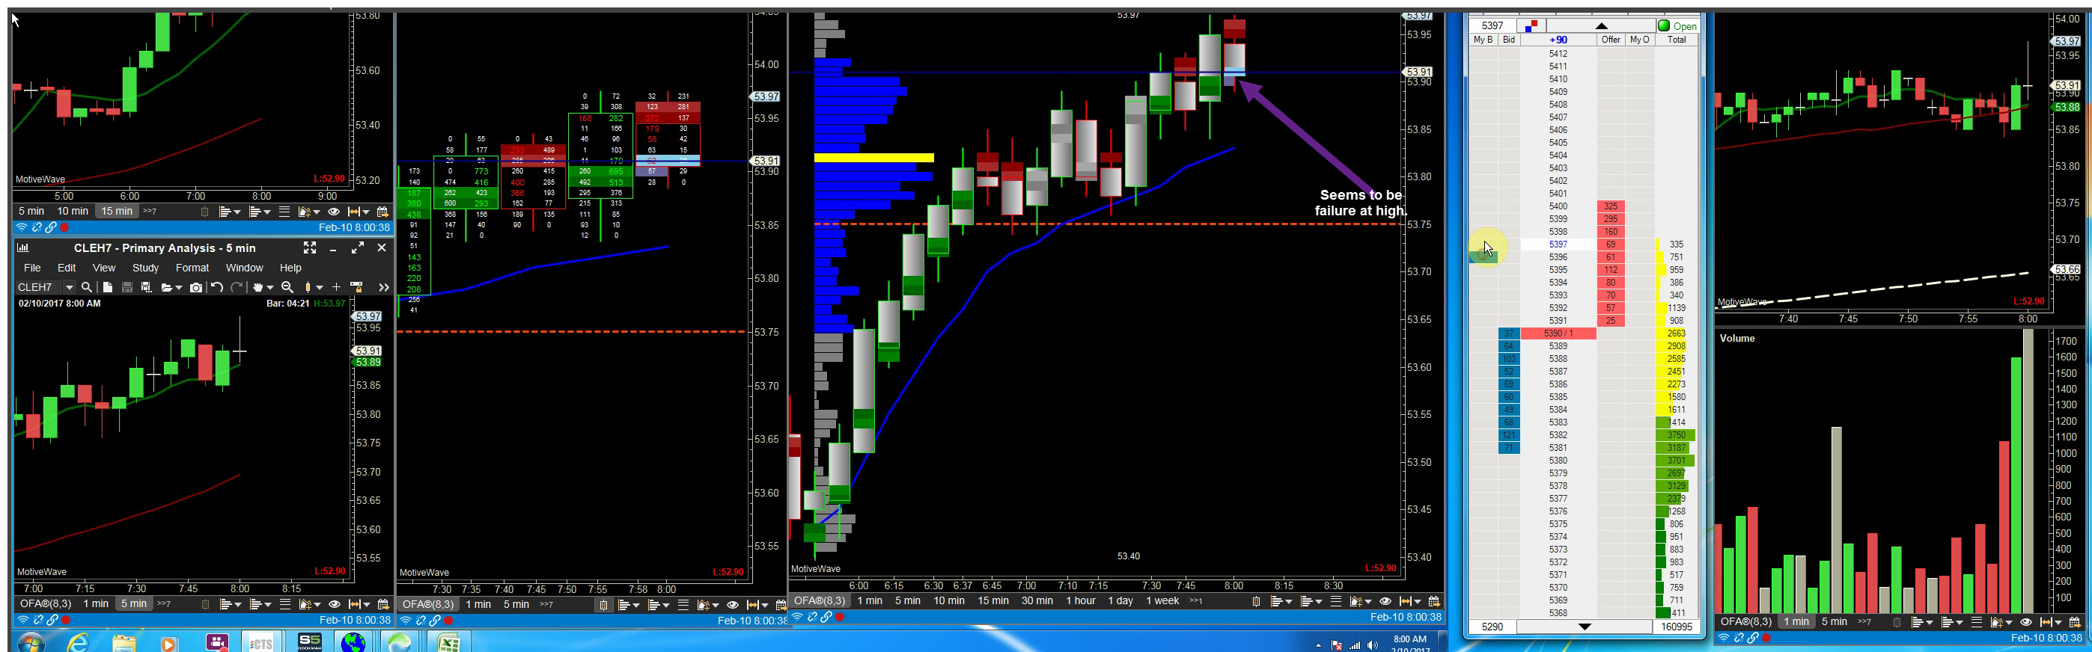The width and height of the screenshot is (2092, 652).
Task: Expand the CLEH7 toolbar overflow chevrons
Action: (383, 287)
